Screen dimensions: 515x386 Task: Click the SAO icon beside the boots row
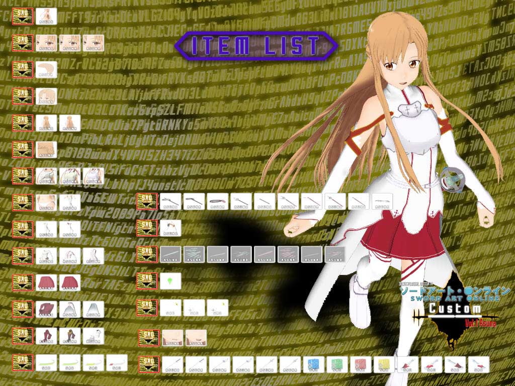point(23,336)
